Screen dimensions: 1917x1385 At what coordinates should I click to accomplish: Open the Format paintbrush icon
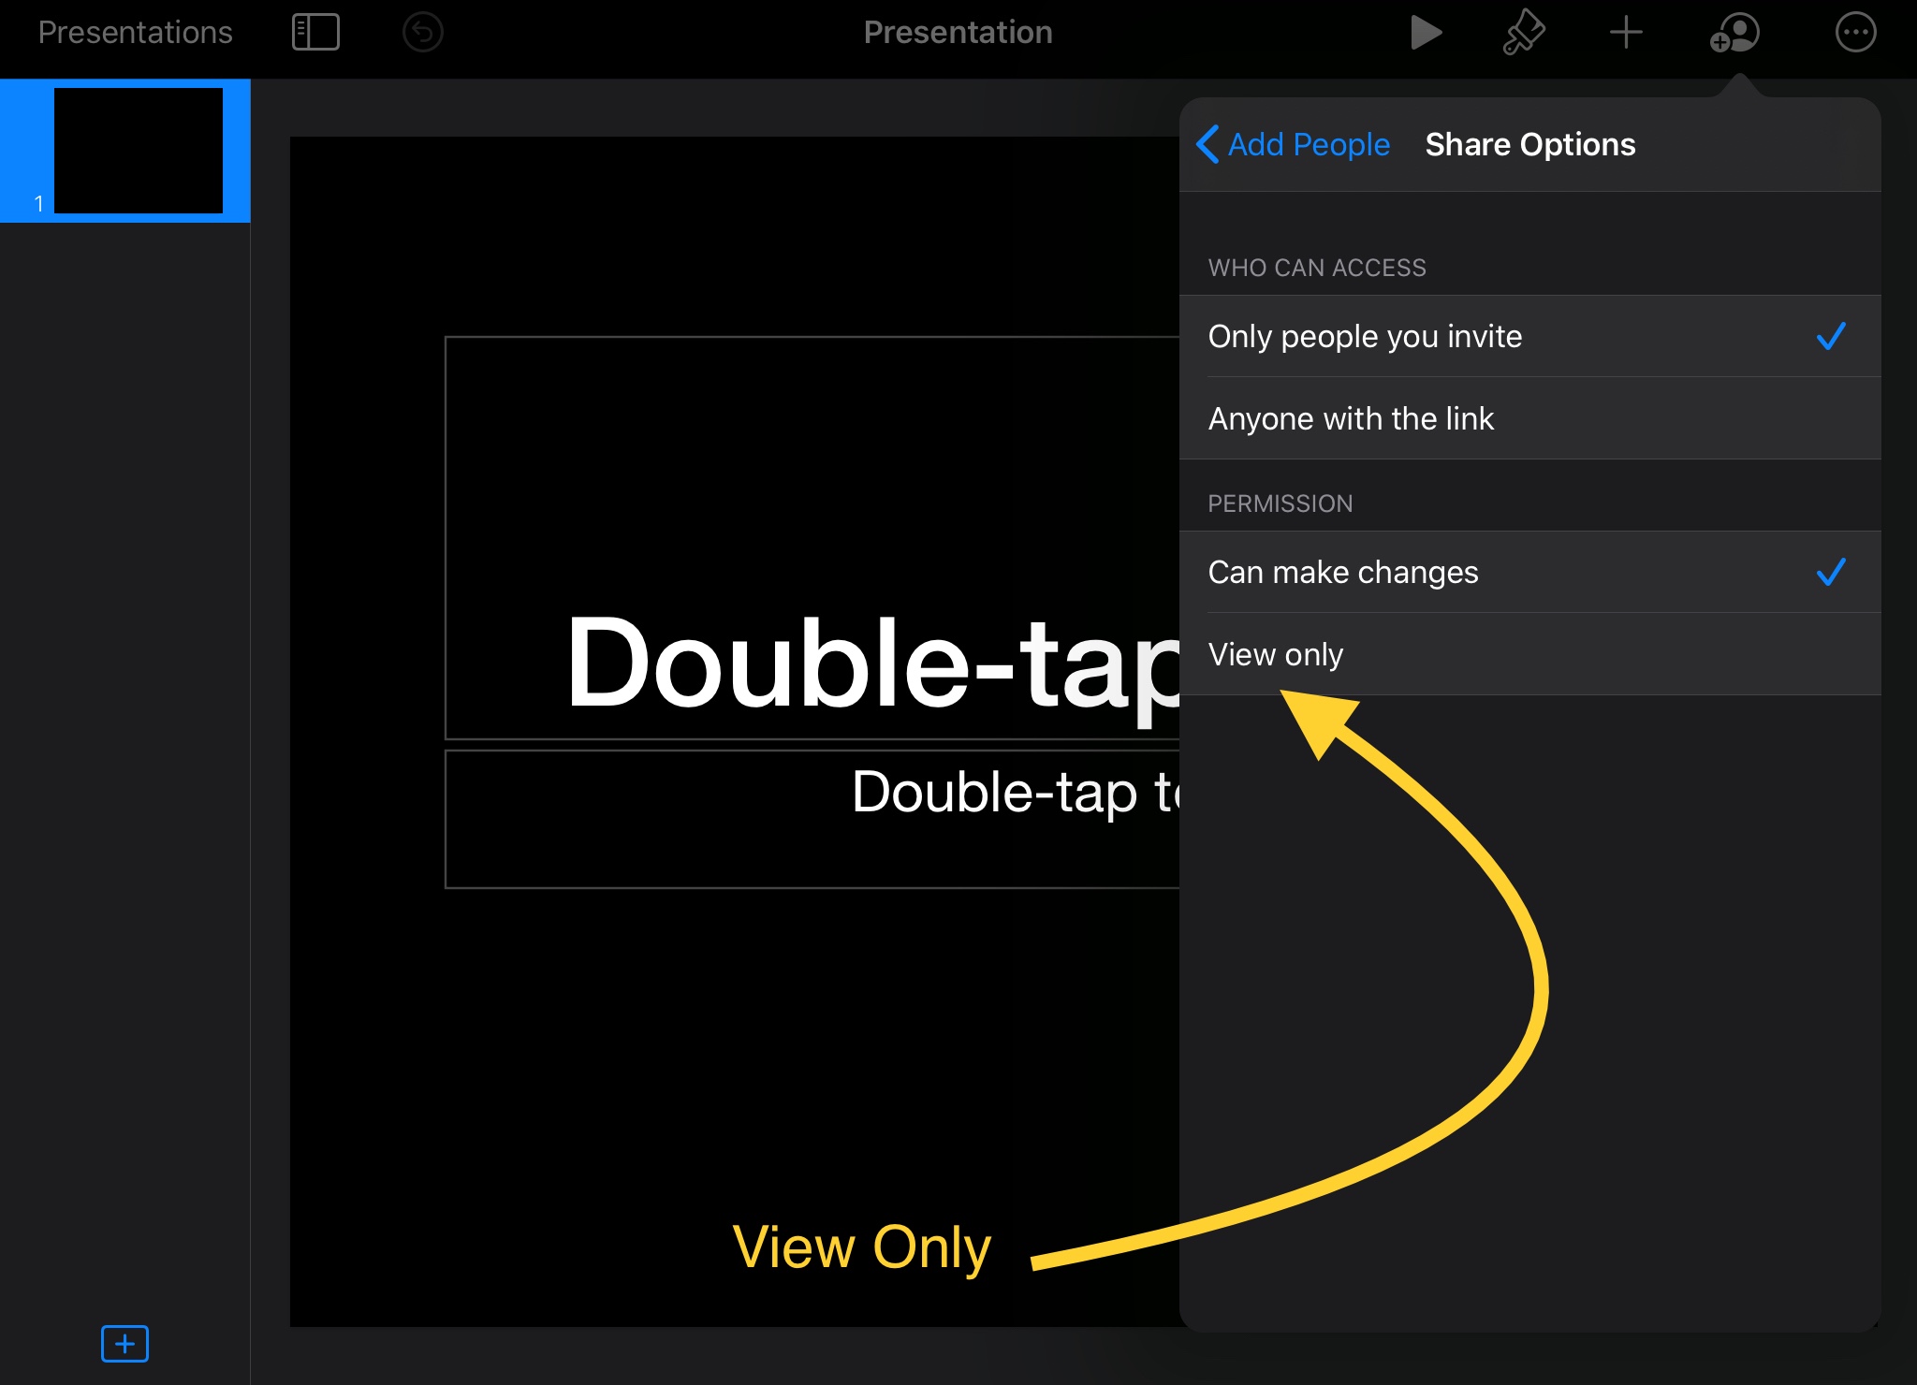tap(1524, 33)
